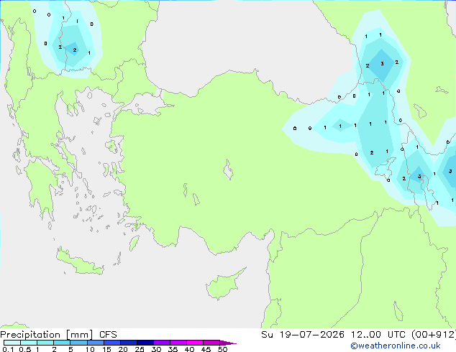Click the "0.1" legend scale label
This screenshot has height=352, width=456.
pos(8,349)
